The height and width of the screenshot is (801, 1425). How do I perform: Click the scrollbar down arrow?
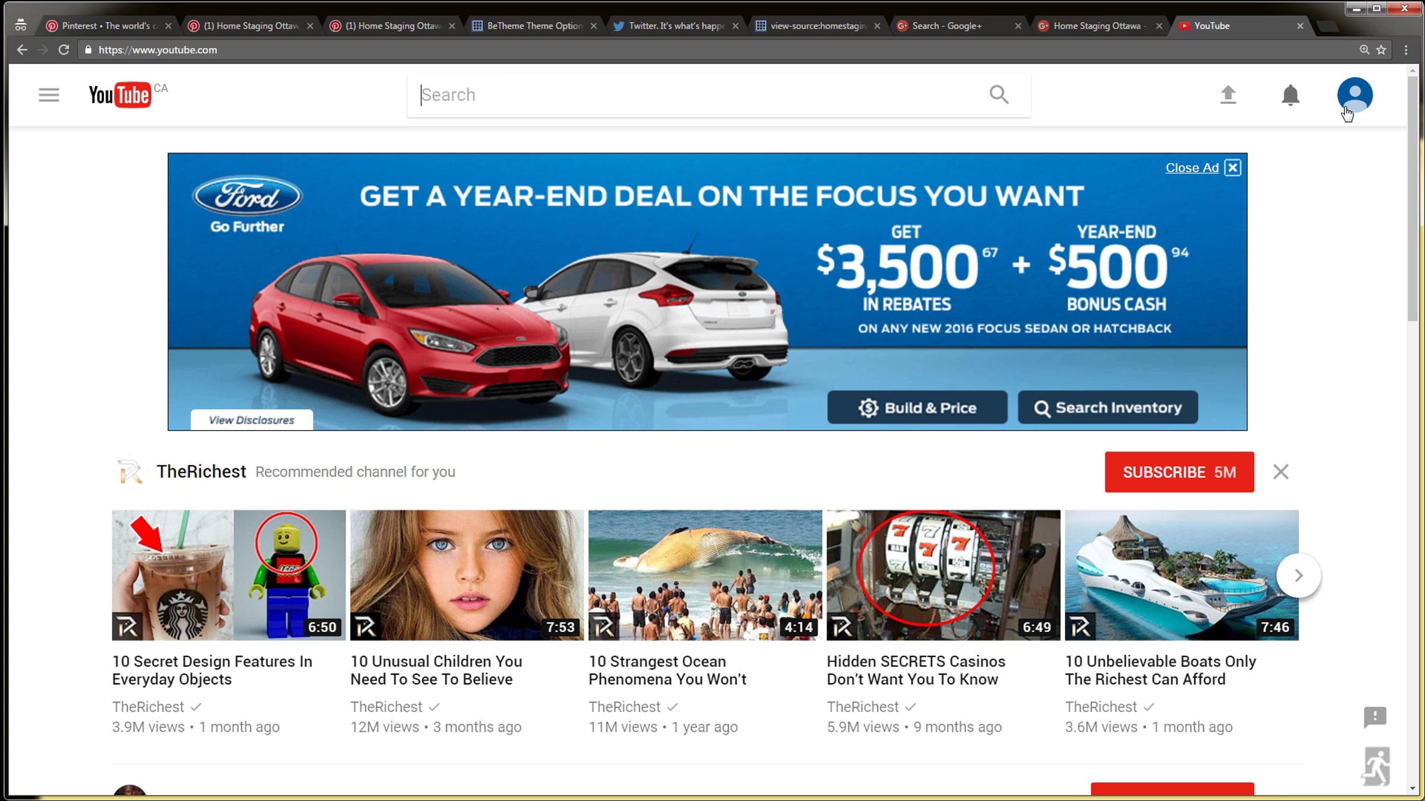pyautogui.click(x=1413, y=789)
